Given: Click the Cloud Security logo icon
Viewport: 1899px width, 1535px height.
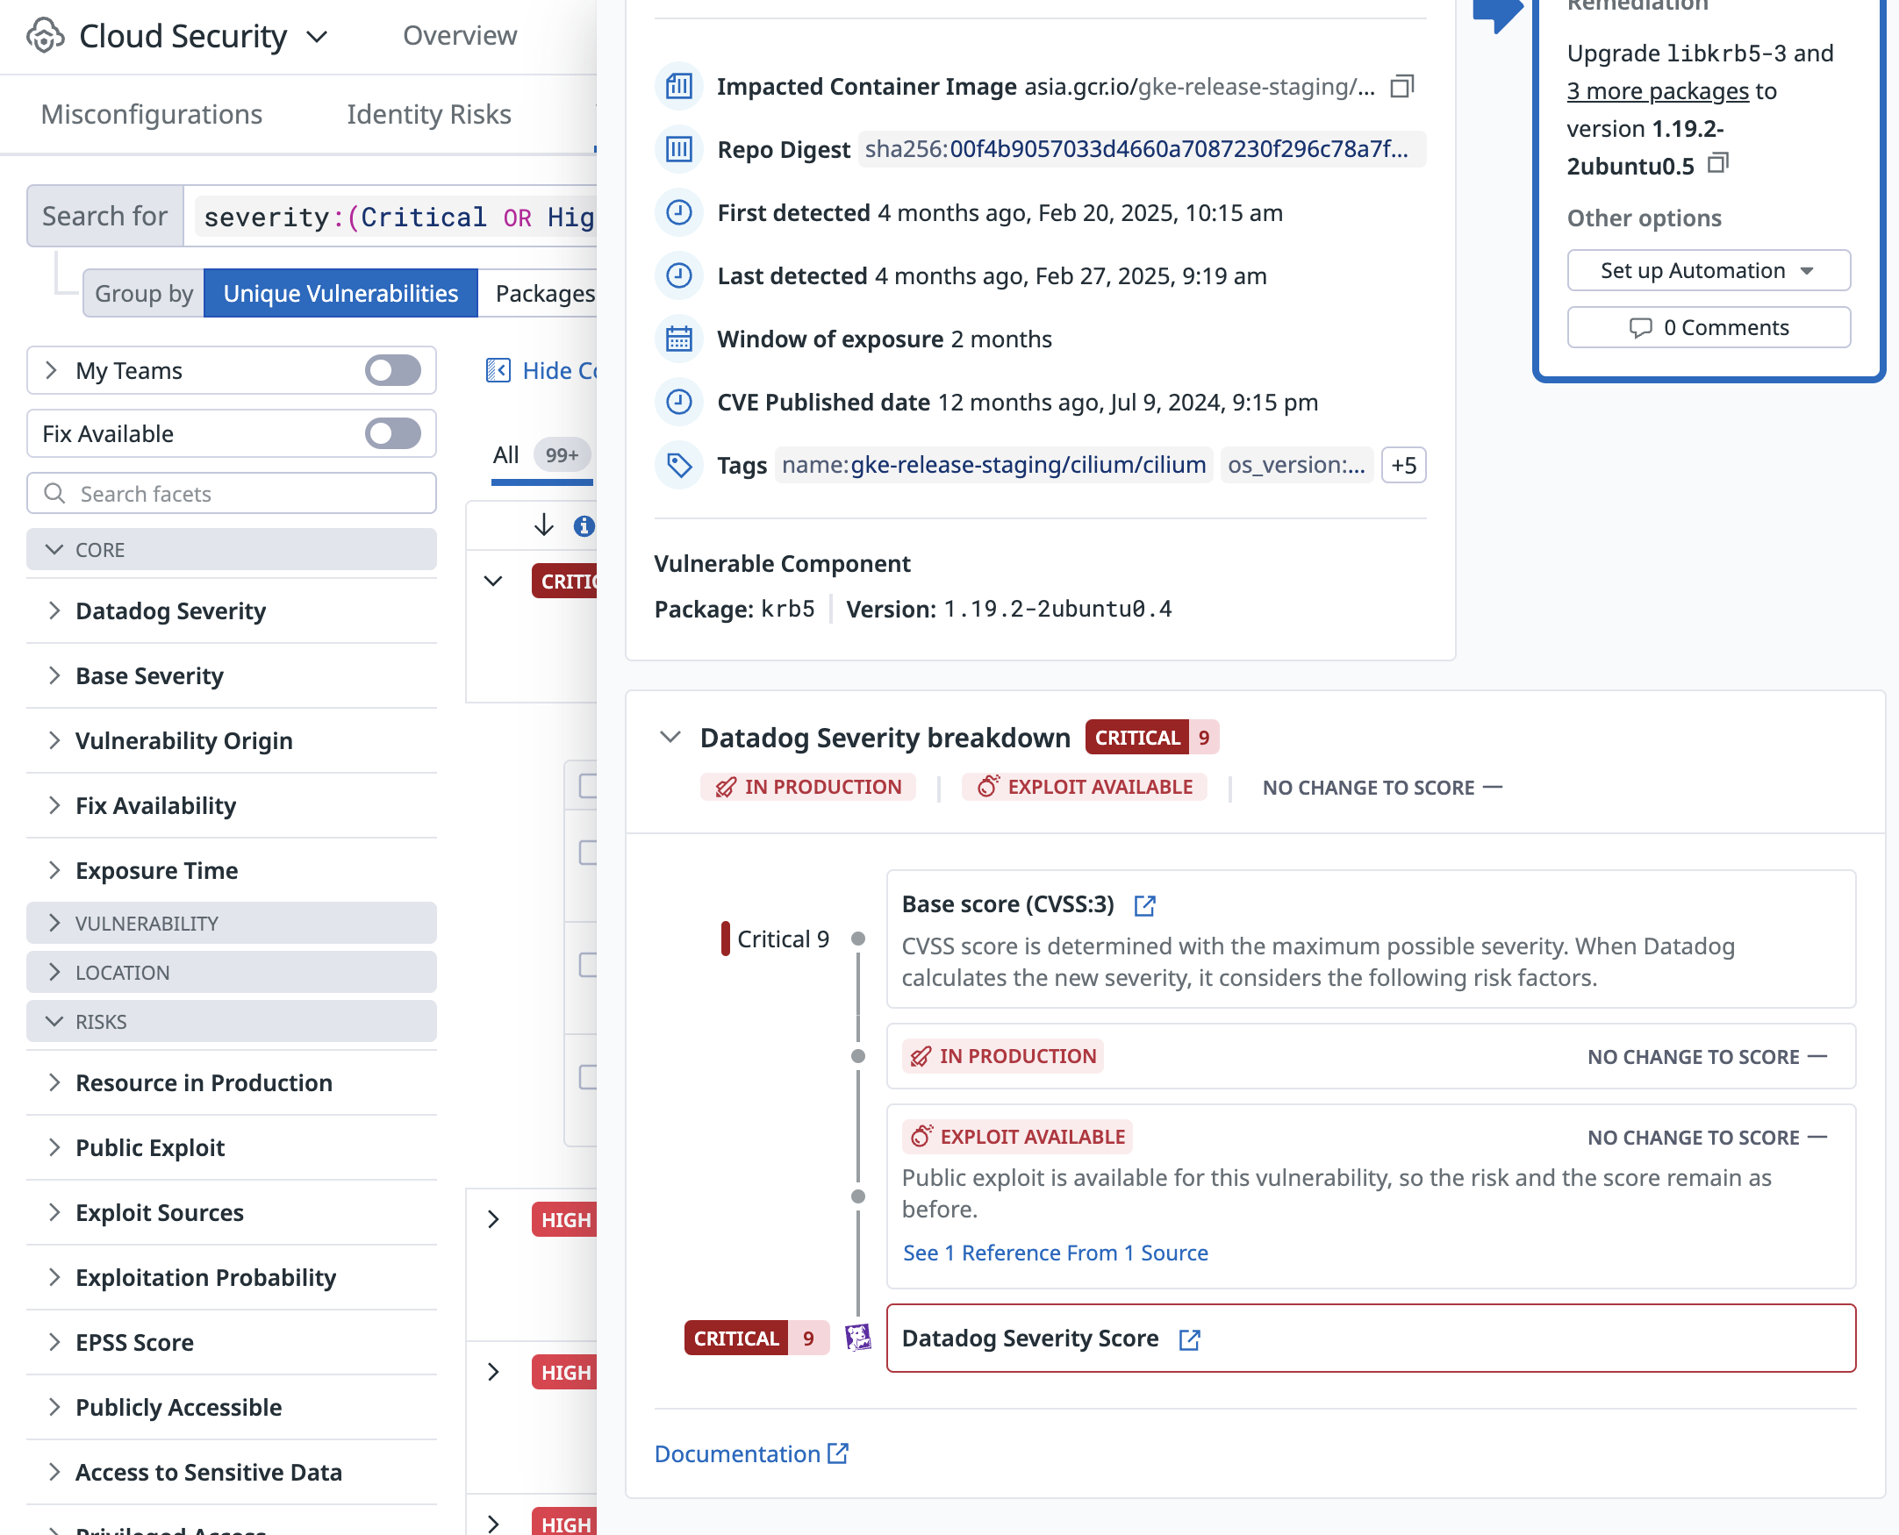Looking at the screenshot, I should click(x=45, y=36).
